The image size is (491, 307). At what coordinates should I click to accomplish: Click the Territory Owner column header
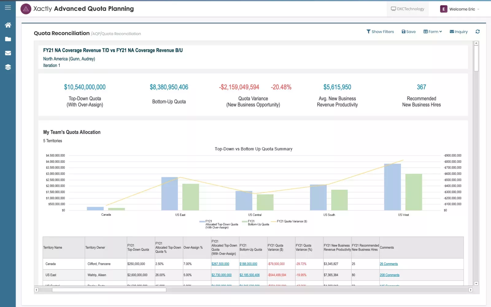pyautogui.click(x=106, y=247)
